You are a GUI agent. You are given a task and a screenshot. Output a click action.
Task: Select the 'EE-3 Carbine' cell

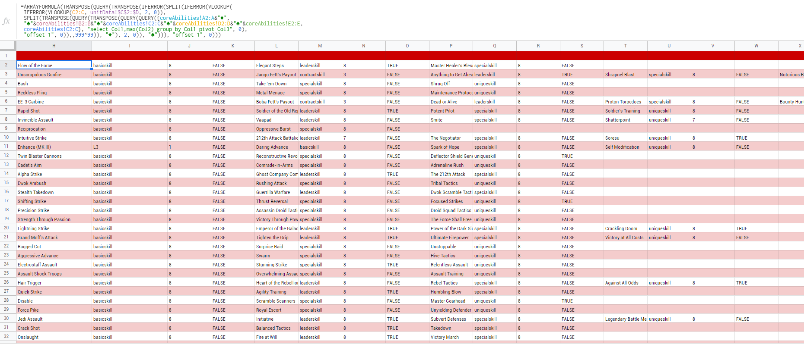(x=54, y=102)
